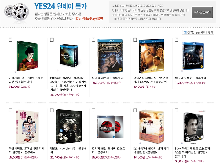Tick the Jurassic Park trilogy checkbox

tap(94, 110)
